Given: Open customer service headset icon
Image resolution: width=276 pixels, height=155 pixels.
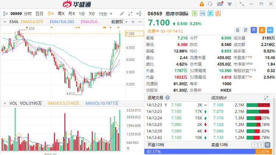Looking at the screenshot, I should click(210, 4).
